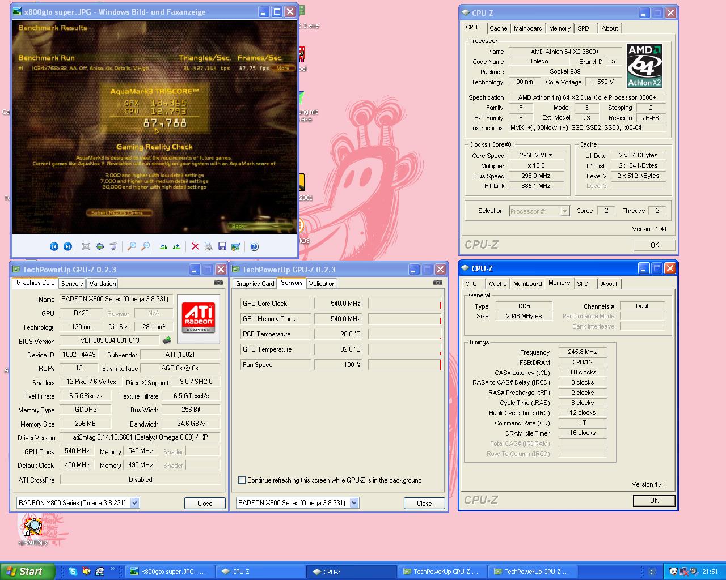This screenshot has height=580, width=726.
Task: Open SPD tab in CPU-Z processor window
Action: [584, 28]
